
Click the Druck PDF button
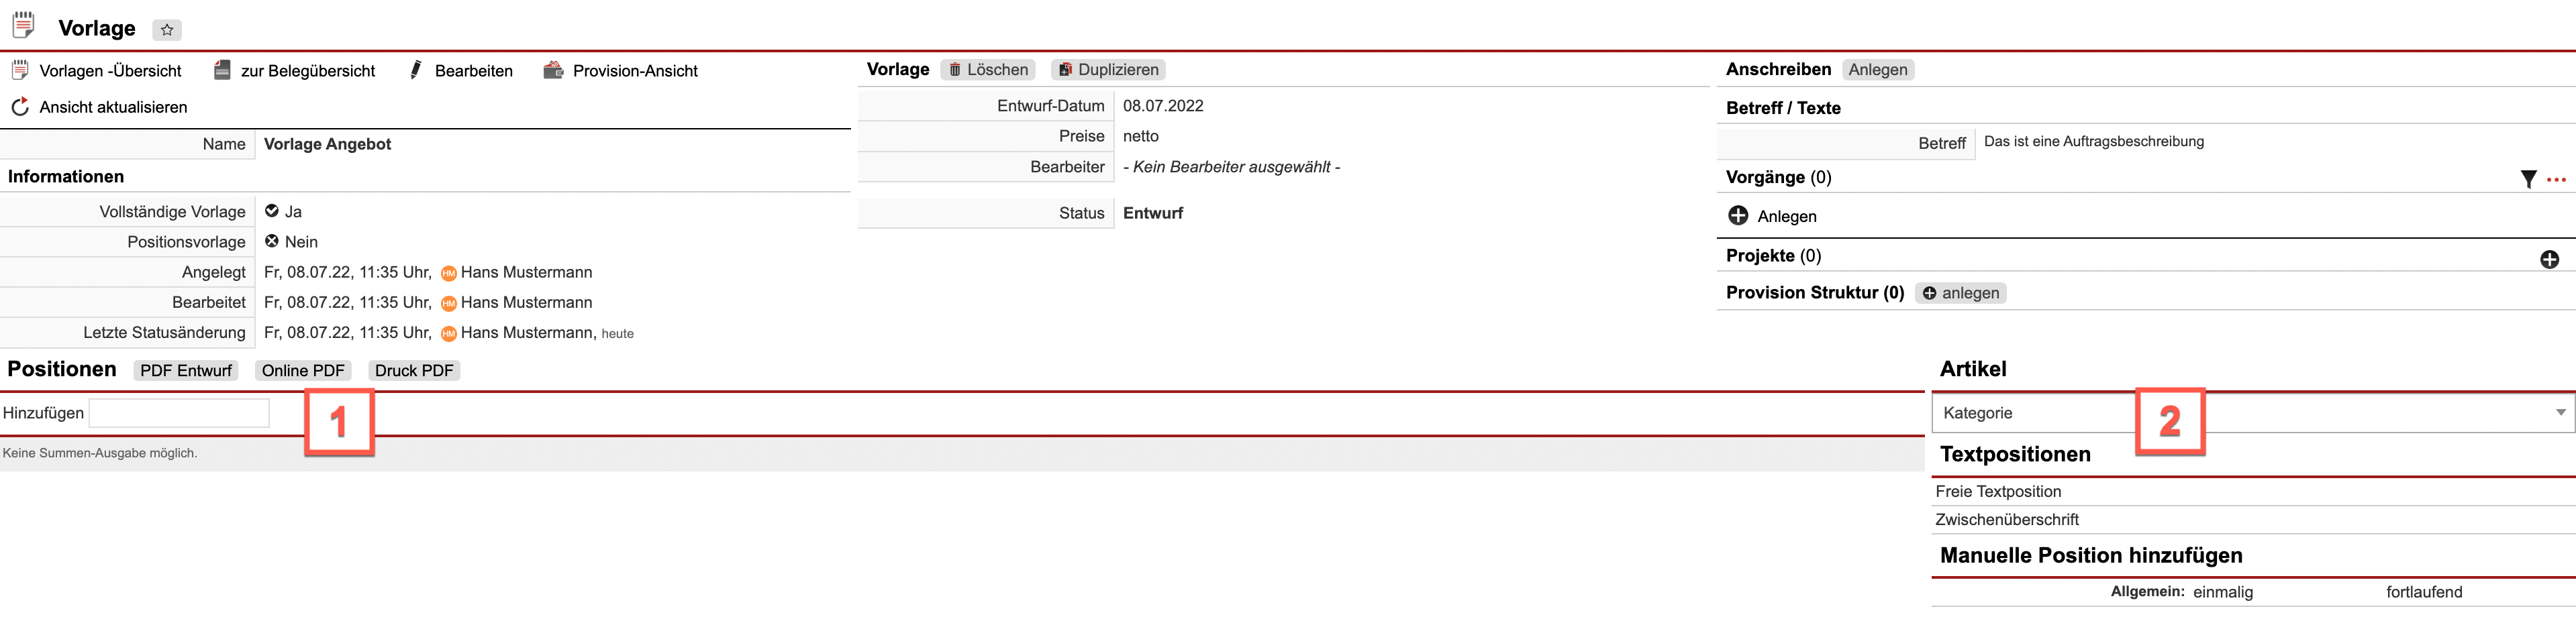(x=414, y=370)
